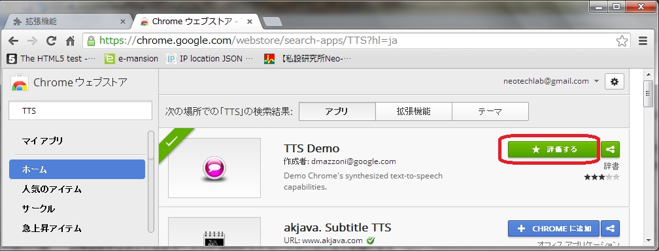Open the neotechlab@gmail.com account dropdown
This screenshot has width=659, height=251.
coord(551,82)
